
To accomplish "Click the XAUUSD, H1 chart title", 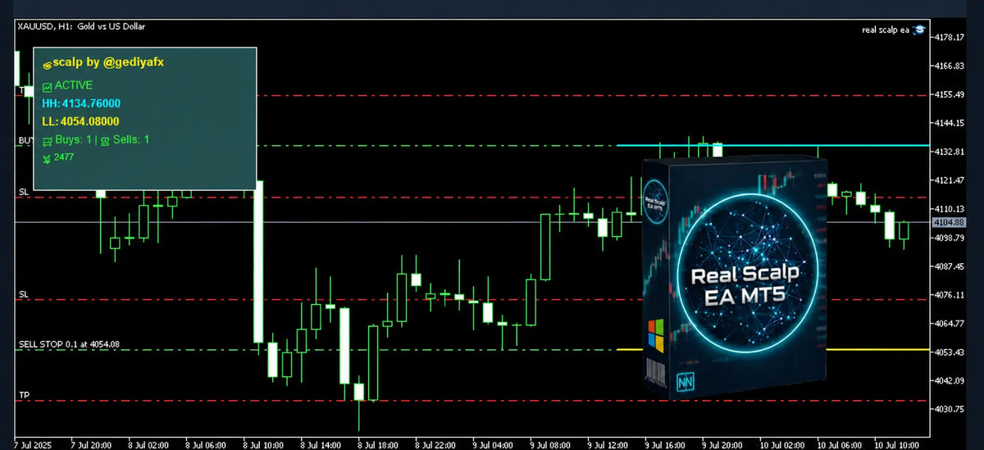I will coord(80,27).
